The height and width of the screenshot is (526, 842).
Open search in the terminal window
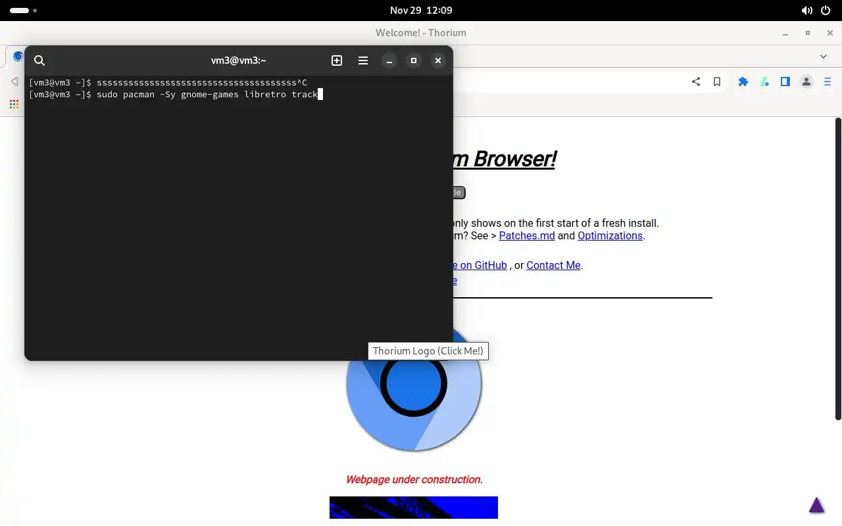point(39,60)
